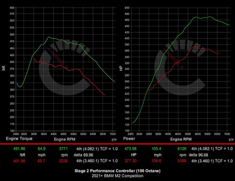
Task: Select the green 3771 rpm value
Action: click(63, 149)
